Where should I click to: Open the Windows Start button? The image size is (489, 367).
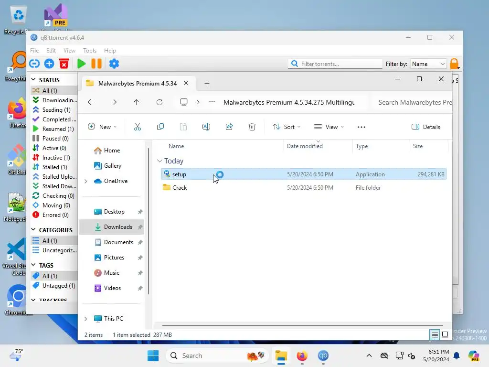click(x=153, y=356)
